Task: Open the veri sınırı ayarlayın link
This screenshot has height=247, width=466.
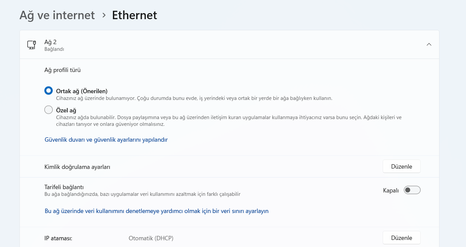Action: [157, 211]
